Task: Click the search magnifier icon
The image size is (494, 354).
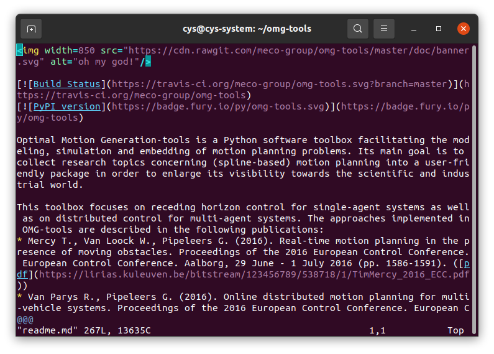Action: click(x=358, y=29)
